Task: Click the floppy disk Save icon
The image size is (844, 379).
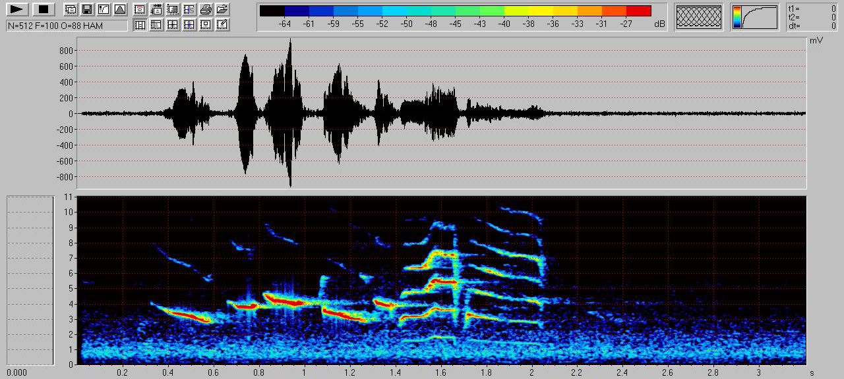Action: click(x=86, y=9)
